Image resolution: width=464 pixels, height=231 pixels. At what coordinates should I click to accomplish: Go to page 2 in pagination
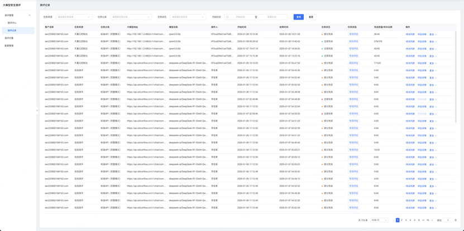point(401,220)
